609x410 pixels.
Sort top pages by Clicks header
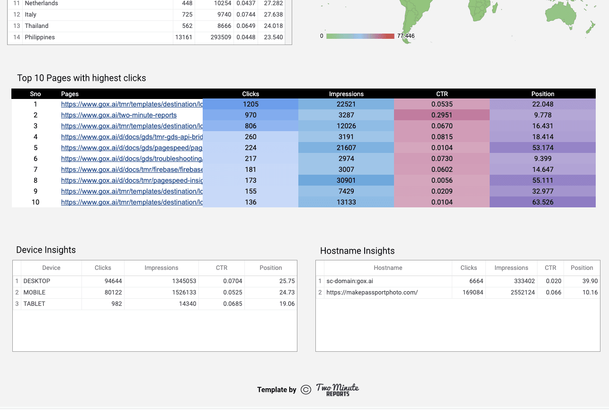click(x=251, y=94)
